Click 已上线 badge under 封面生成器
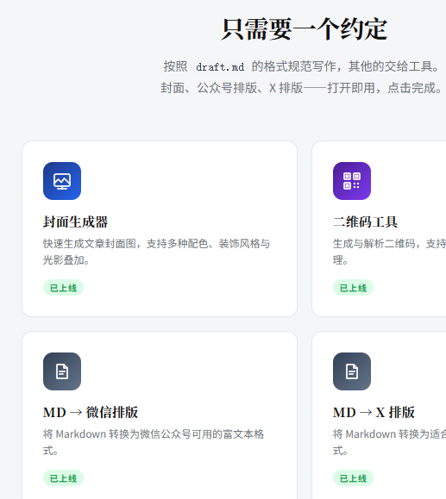 coord(63,288)
